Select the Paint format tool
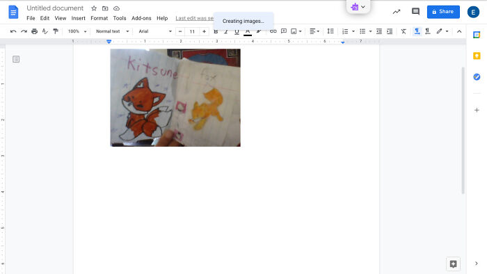 pyautogui.click(x=56, y=31)
